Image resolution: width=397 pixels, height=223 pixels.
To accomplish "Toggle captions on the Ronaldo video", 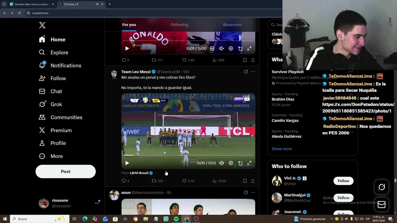I will coord(212,49).
